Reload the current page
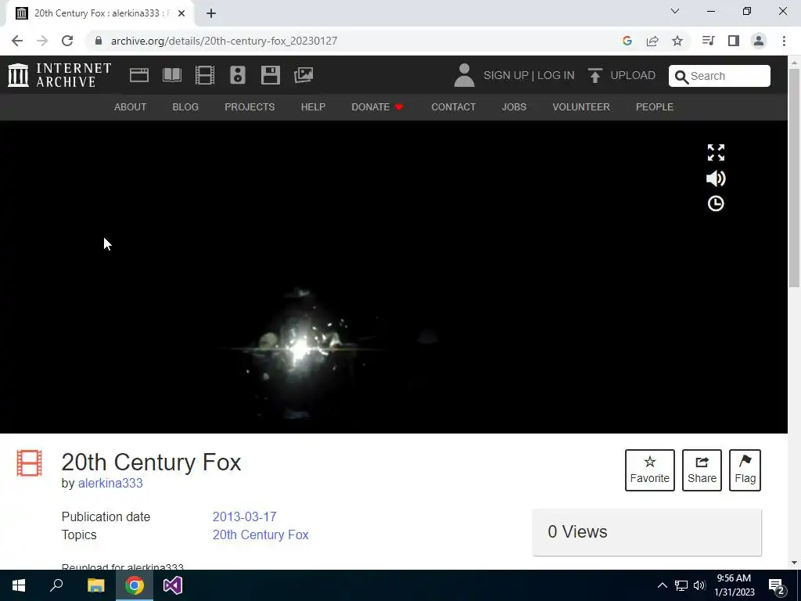 (67, 41)
